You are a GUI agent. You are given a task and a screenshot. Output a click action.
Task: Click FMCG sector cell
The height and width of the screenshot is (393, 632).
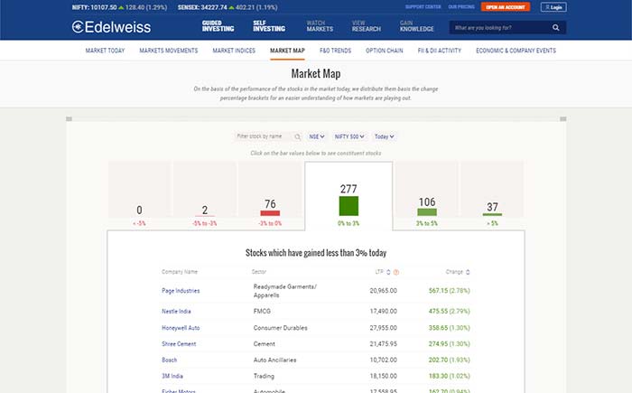(262, 311)
